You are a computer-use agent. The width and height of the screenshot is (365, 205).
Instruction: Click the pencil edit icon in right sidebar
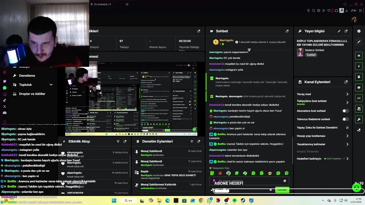click(x=359, y=42)
